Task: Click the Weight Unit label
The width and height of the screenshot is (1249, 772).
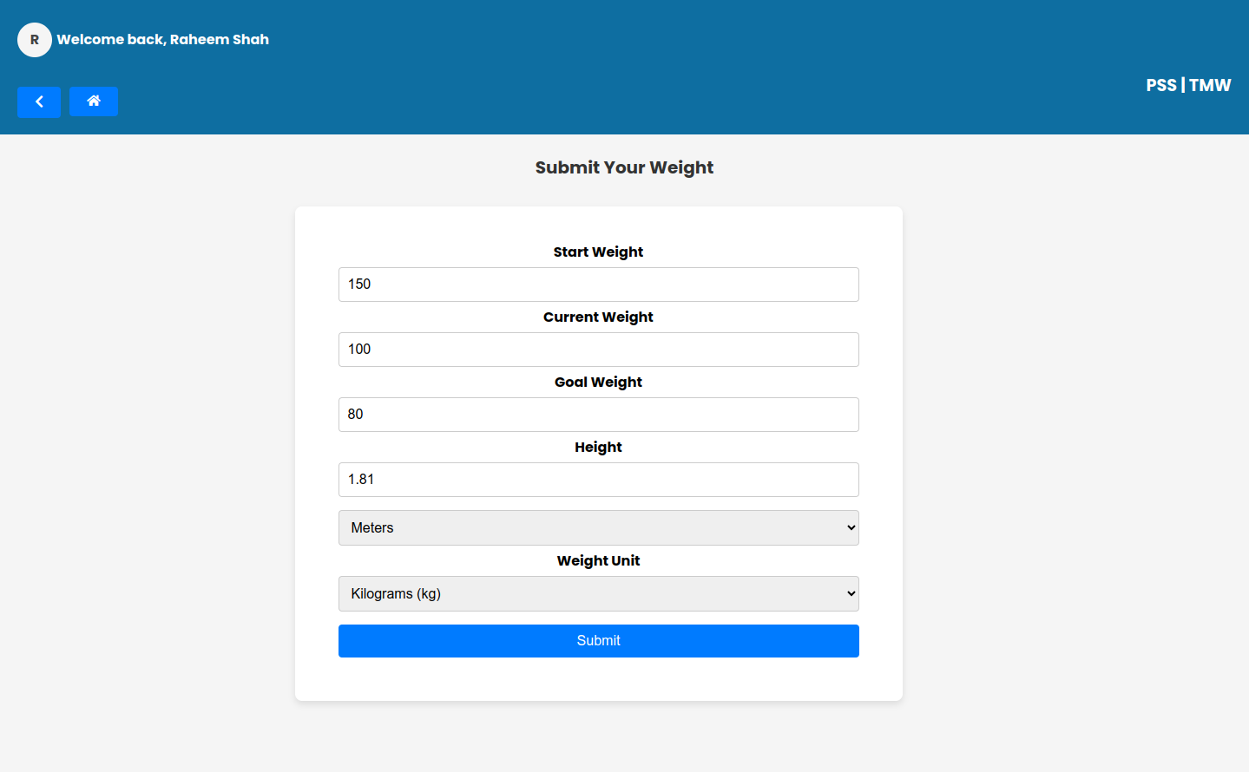Action: click(x=599, y=560)
